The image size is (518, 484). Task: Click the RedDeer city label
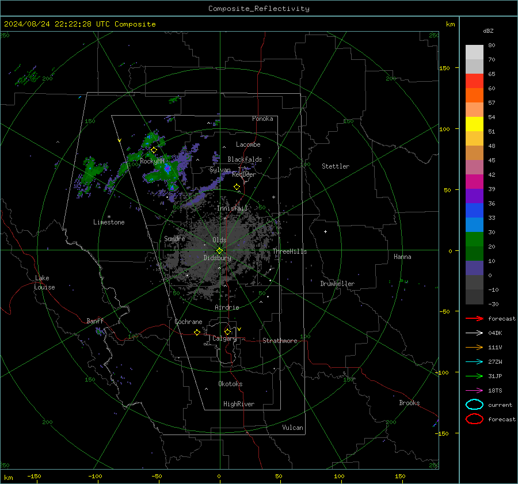(244, 174)
